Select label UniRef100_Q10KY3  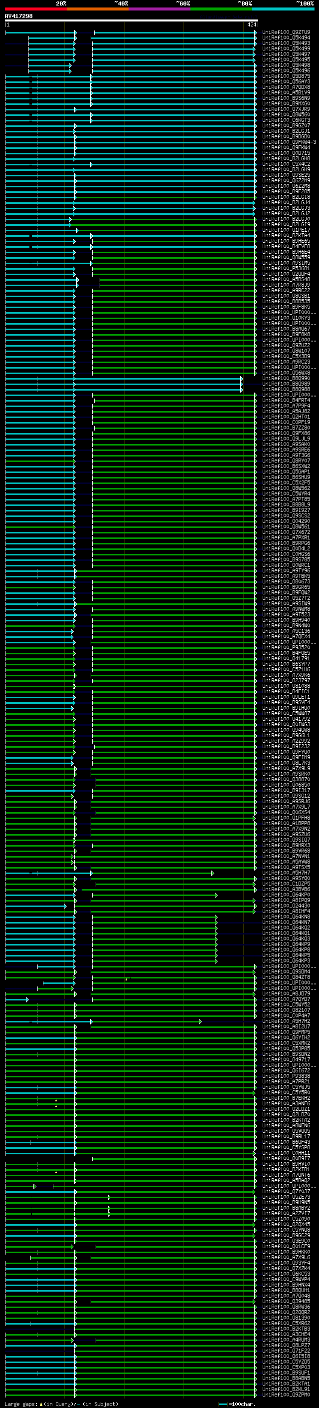coord(286,318)
